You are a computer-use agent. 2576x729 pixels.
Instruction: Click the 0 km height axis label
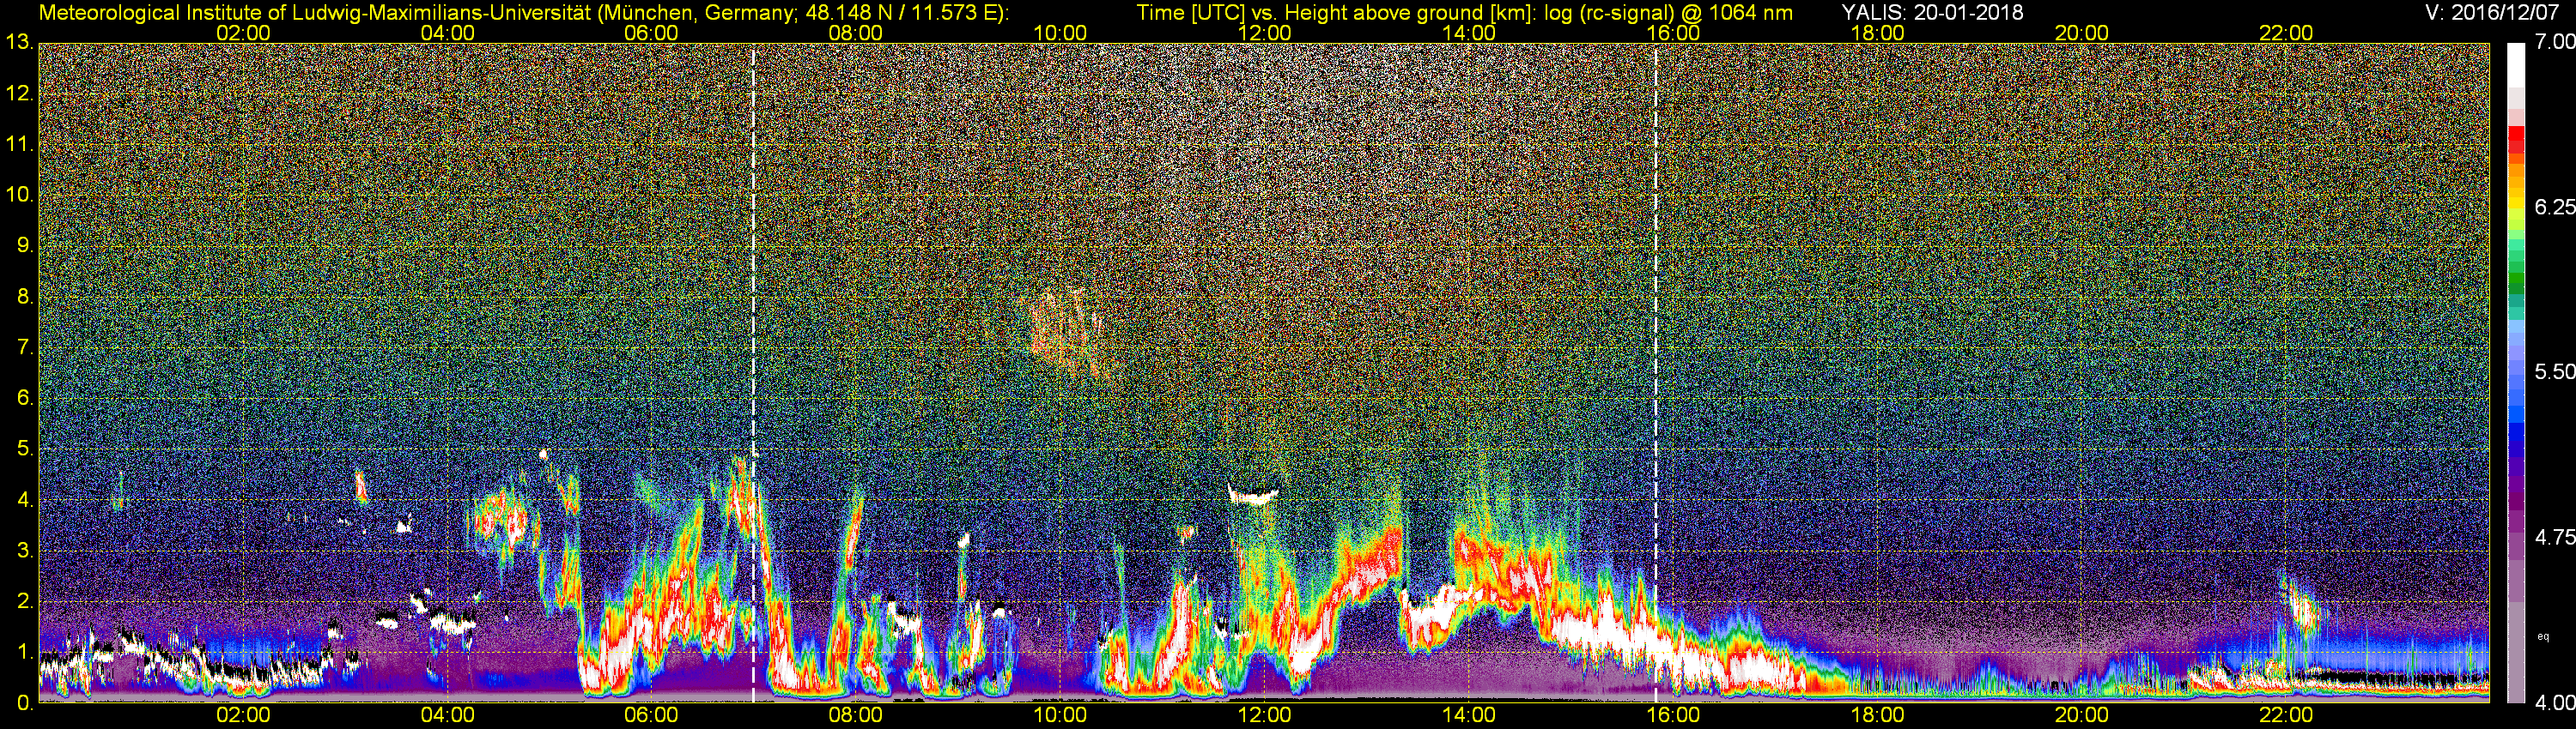[x=24, y=703]
